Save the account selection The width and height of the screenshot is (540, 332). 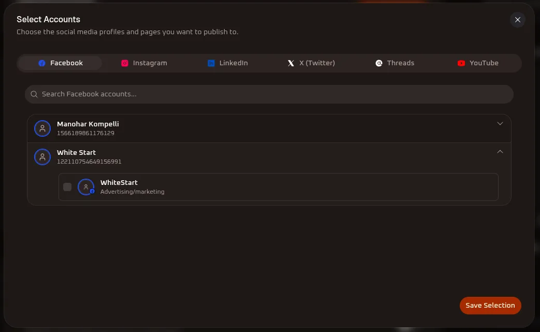[490, 306]
